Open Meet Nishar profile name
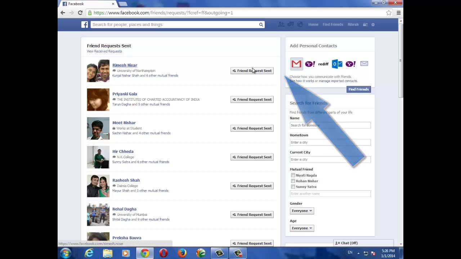The height and width of the screenshot is (259, 461). [x=124, y=123]
